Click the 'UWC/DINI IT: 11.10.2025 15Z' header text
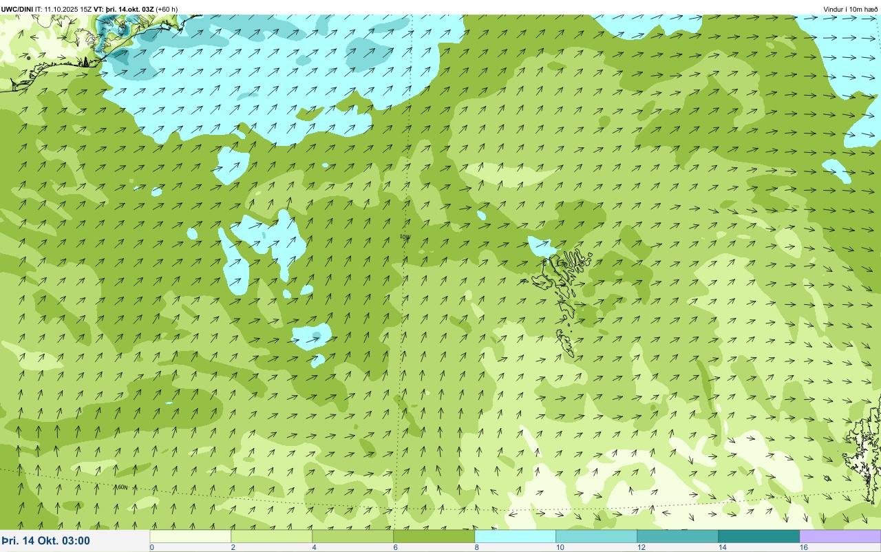Image resolution: width=881 pixels, height=552 pixels. pos(46,9)
